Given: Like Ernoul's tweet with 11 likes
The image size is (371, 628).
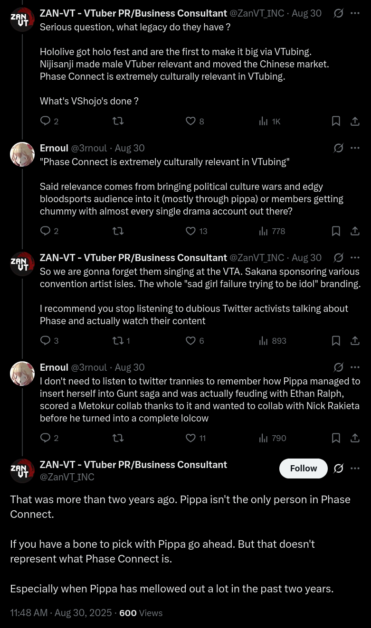Looking at the screenshot, I should pos(190,438).
